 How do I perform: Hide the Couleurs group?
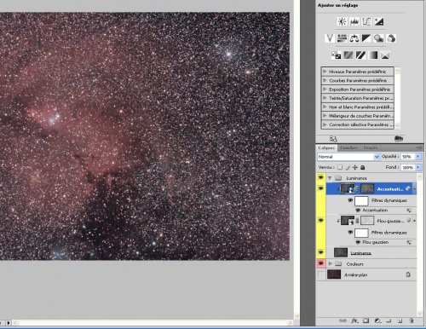click(321, 263)
